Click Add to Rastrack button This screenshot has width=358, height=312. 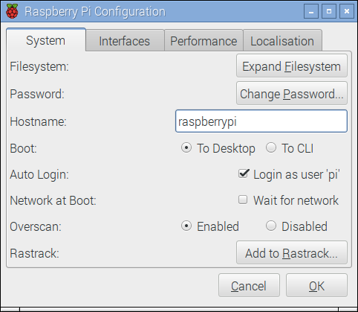(292, 252)
